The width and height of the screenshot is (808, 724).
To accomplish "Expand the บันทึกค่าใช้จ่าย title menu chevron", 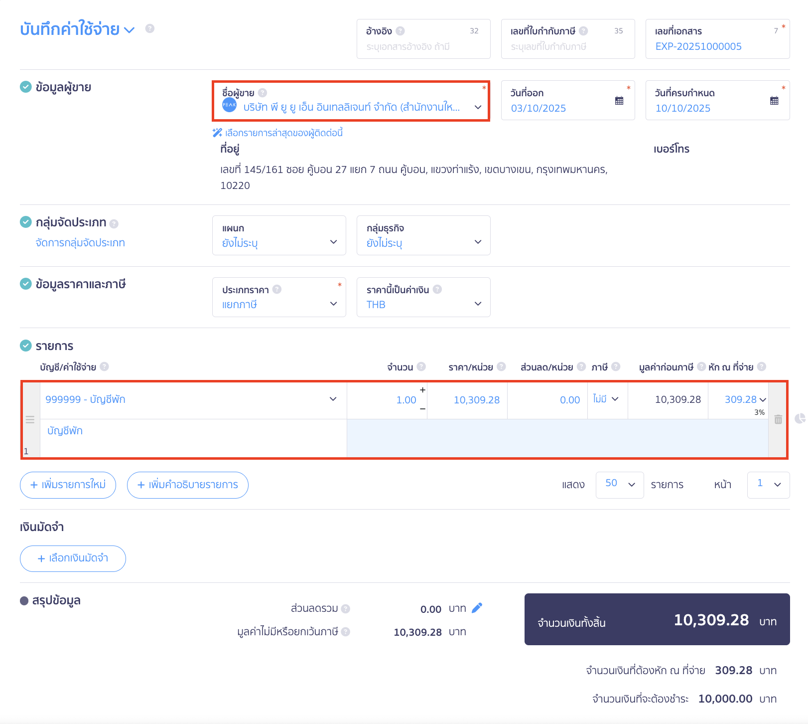I will coord(130,30).
